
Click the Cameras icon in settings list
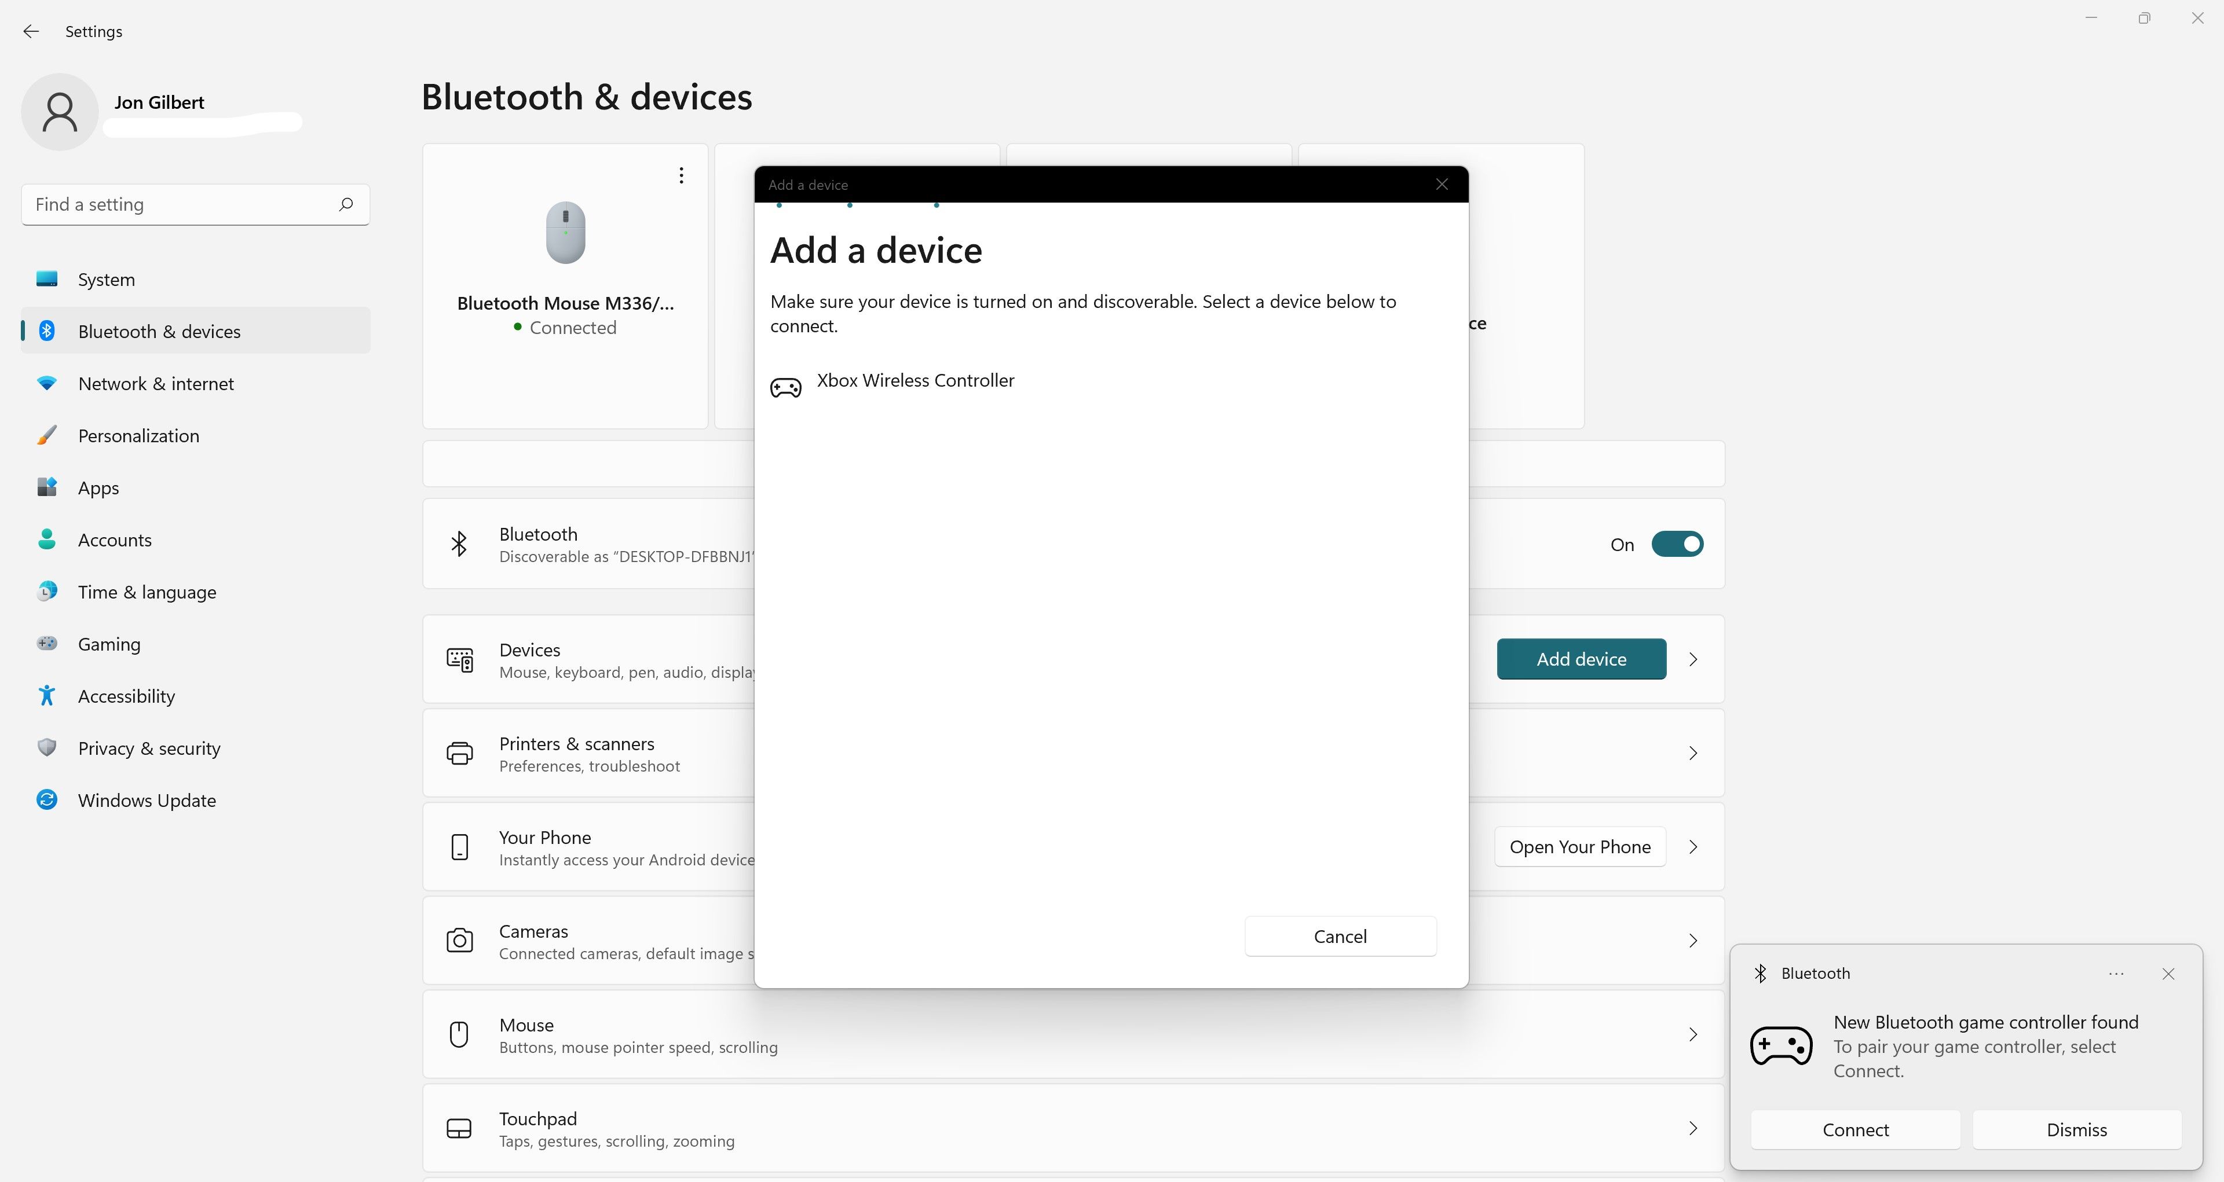[x=459, y=941]
